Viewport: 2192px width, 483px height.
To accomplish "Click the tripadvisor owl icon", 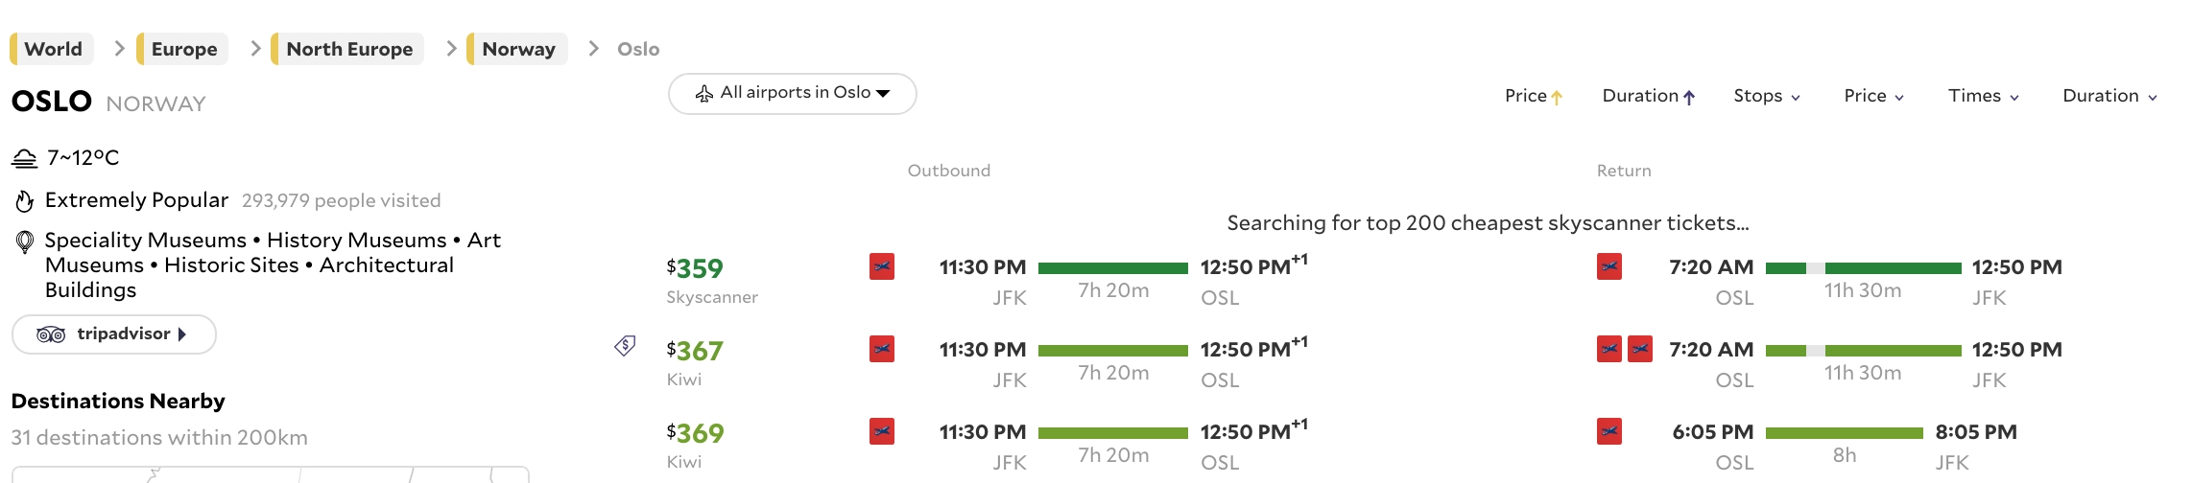I will point(51,334).
